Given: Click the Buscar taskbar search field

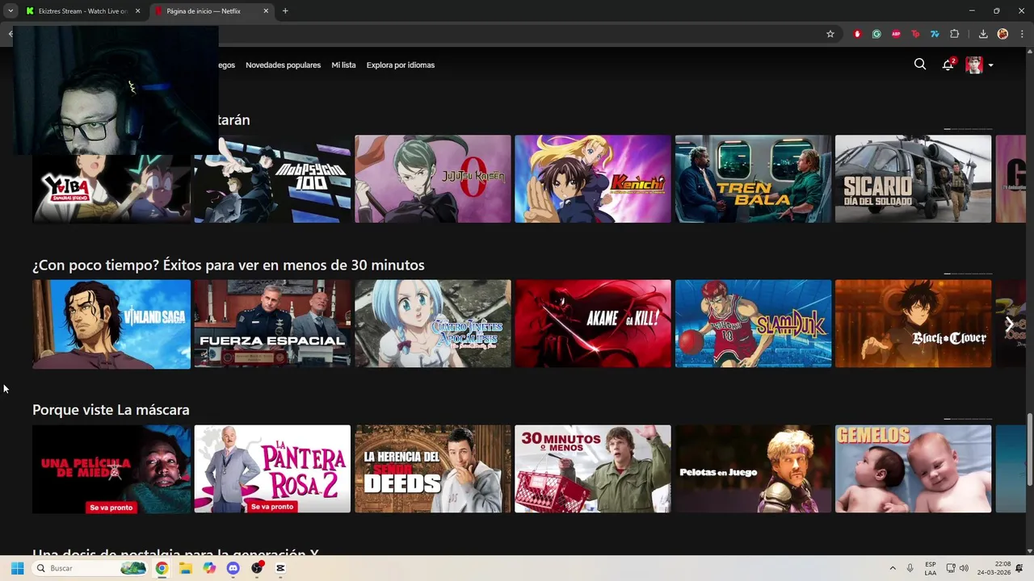Looking at the screenshot, I should pyautogui.click(x=90, y=568).
